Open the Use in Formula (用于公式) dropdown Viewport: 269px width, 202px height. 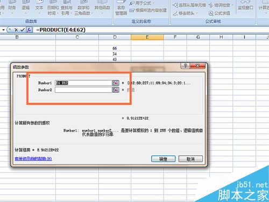click(141, 3)
